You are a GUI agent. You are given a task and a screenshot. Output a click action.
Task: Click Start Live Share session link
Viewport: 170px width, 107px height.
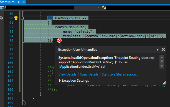pyautogui.click(x=120, y=74)
